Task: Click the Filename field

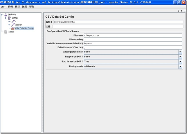Action: pos(133,35)
